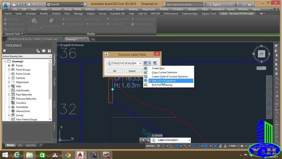The image size is (282, 159).
Task: Select Intersections tree item
Action: [23, 111]
